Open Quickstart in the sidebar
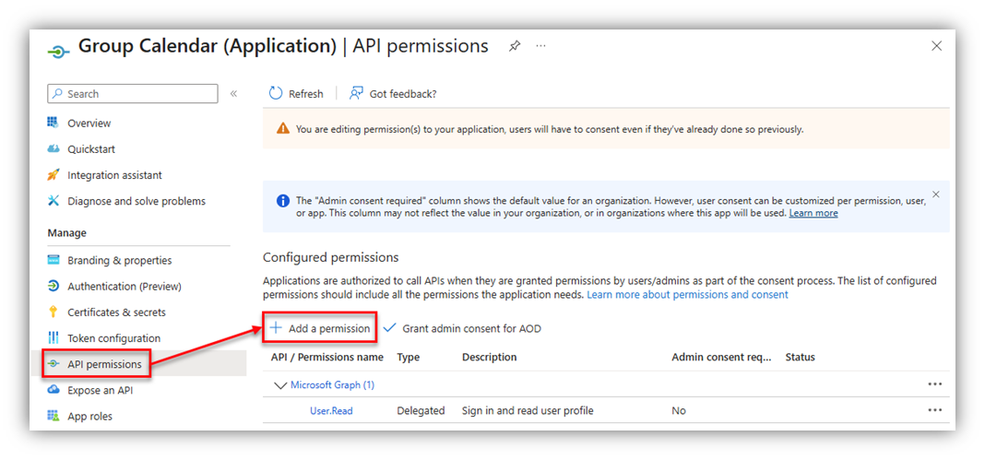985x460 pixels. [91, 149]
